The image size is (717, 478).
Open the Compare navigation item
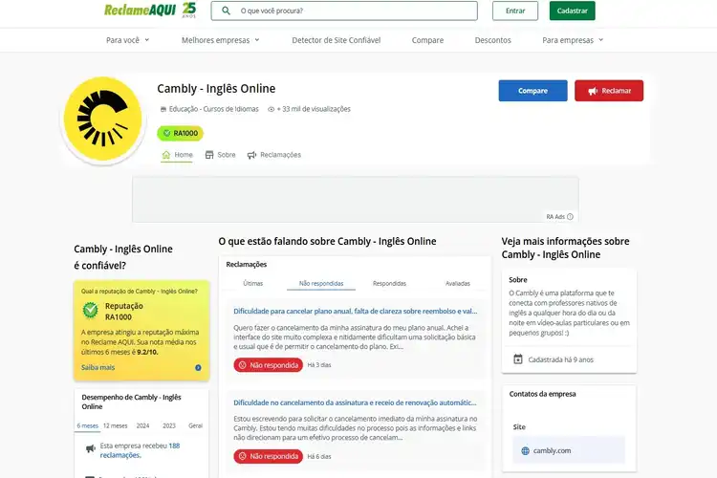pos(427,40)
